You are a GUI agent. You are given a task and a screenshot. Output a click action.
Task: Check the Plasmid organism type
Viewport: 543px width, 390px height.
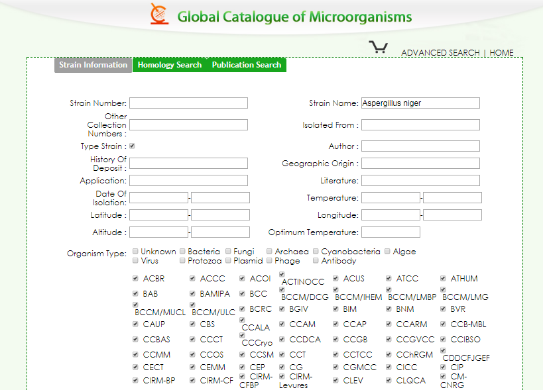228,260
